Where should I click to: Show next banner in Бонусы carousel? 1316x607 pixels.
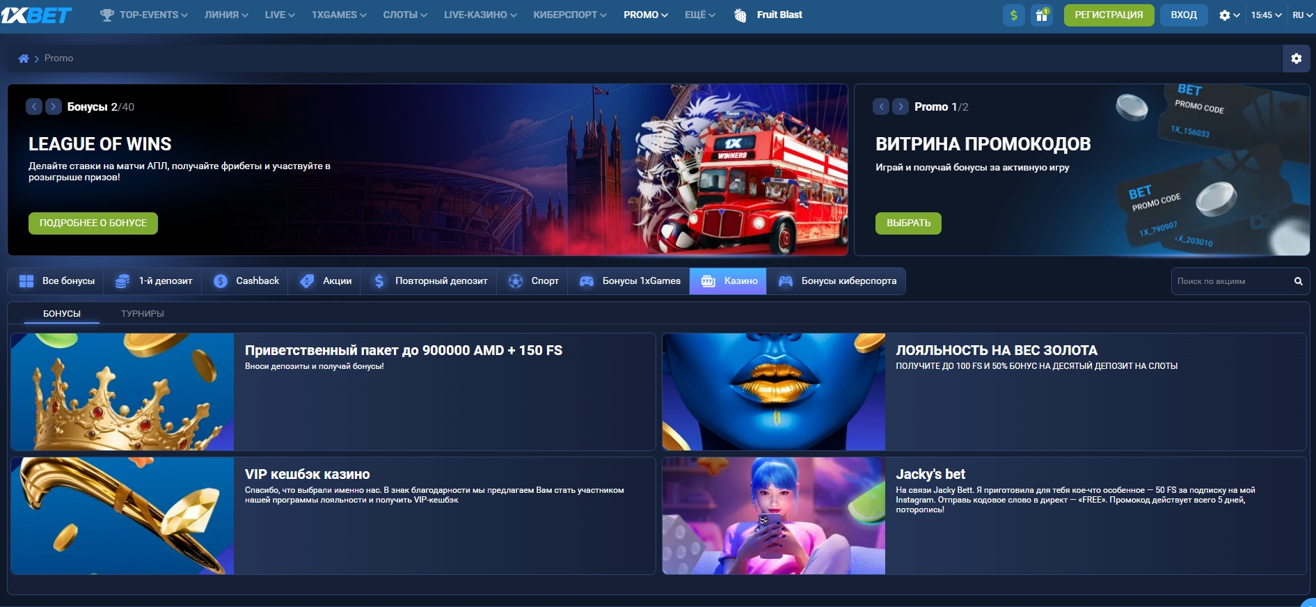[54, 107]
